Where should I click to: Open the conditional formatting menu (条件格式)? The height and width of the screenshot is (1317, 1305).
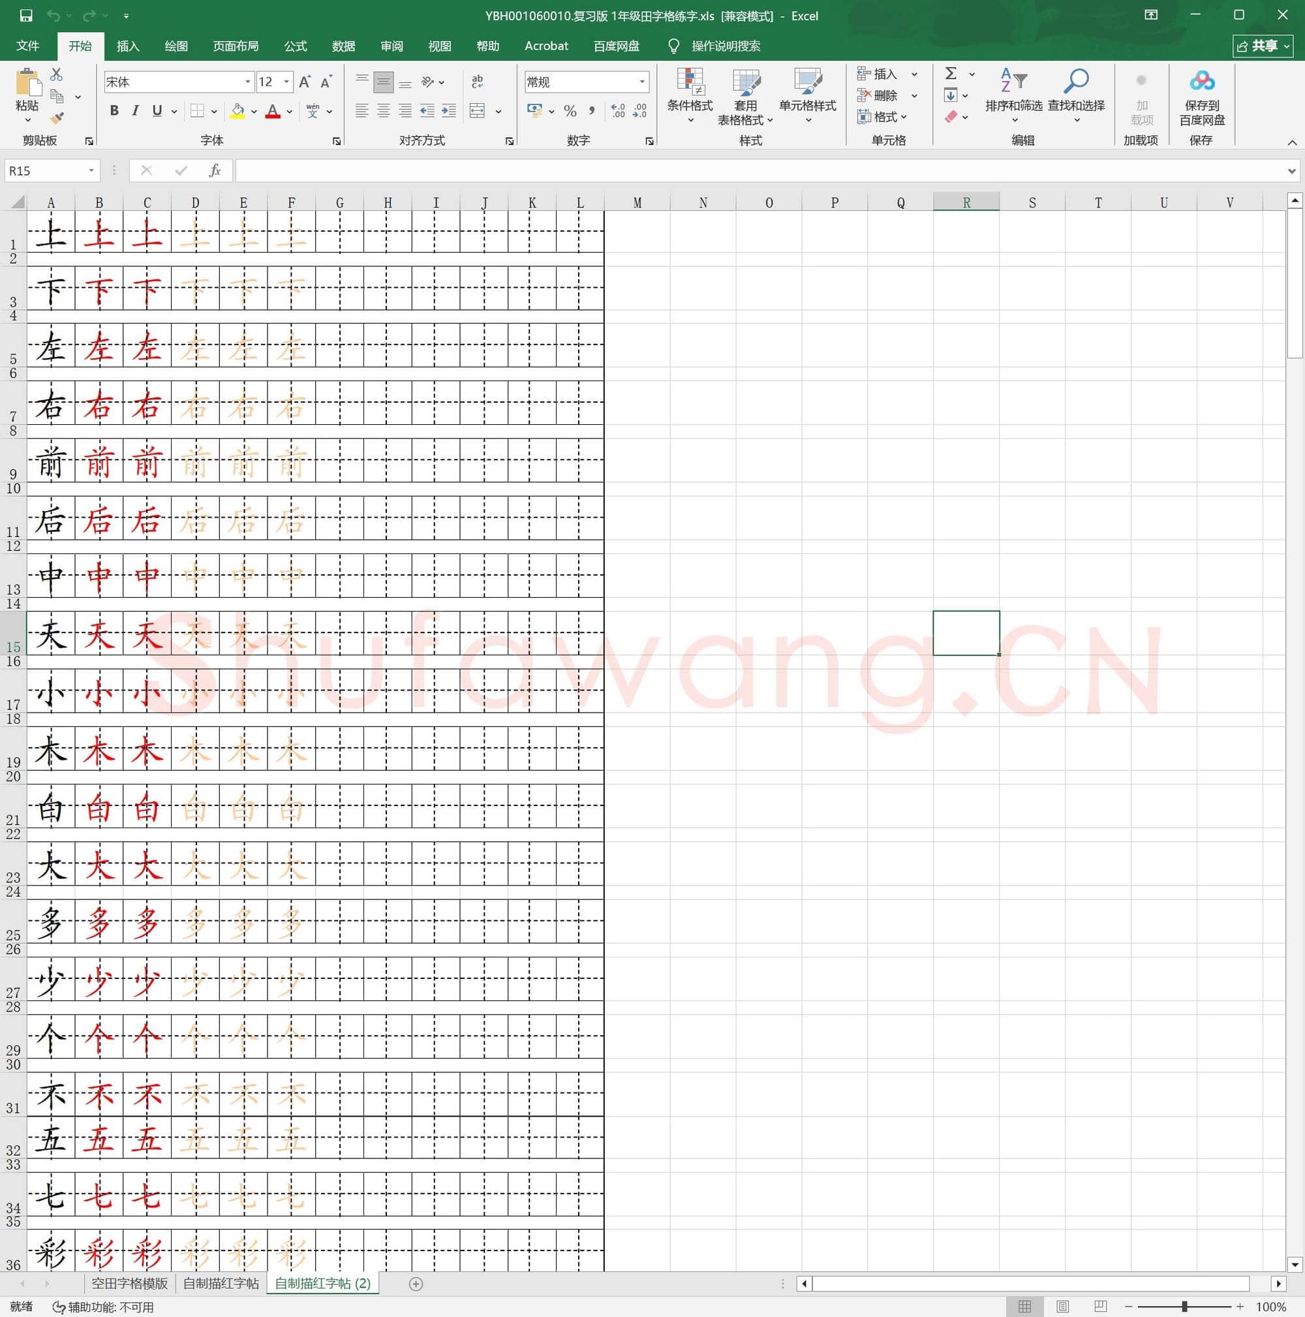pos(690,95)
